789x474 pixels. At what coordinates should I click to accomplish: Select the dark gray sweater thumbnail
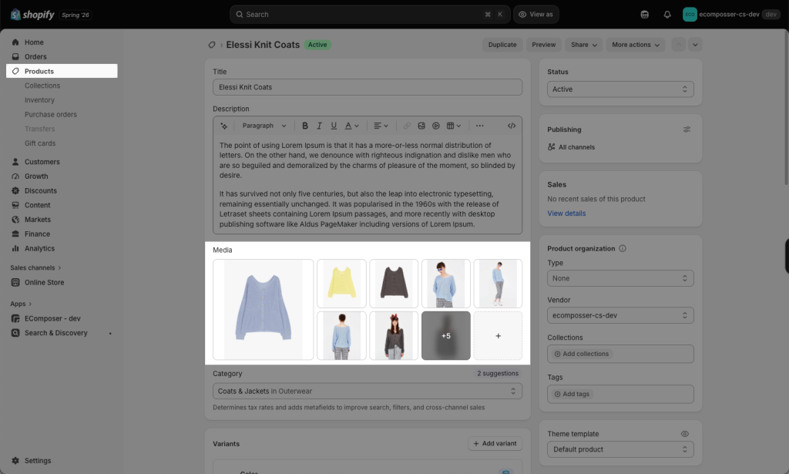pos(394,284)
